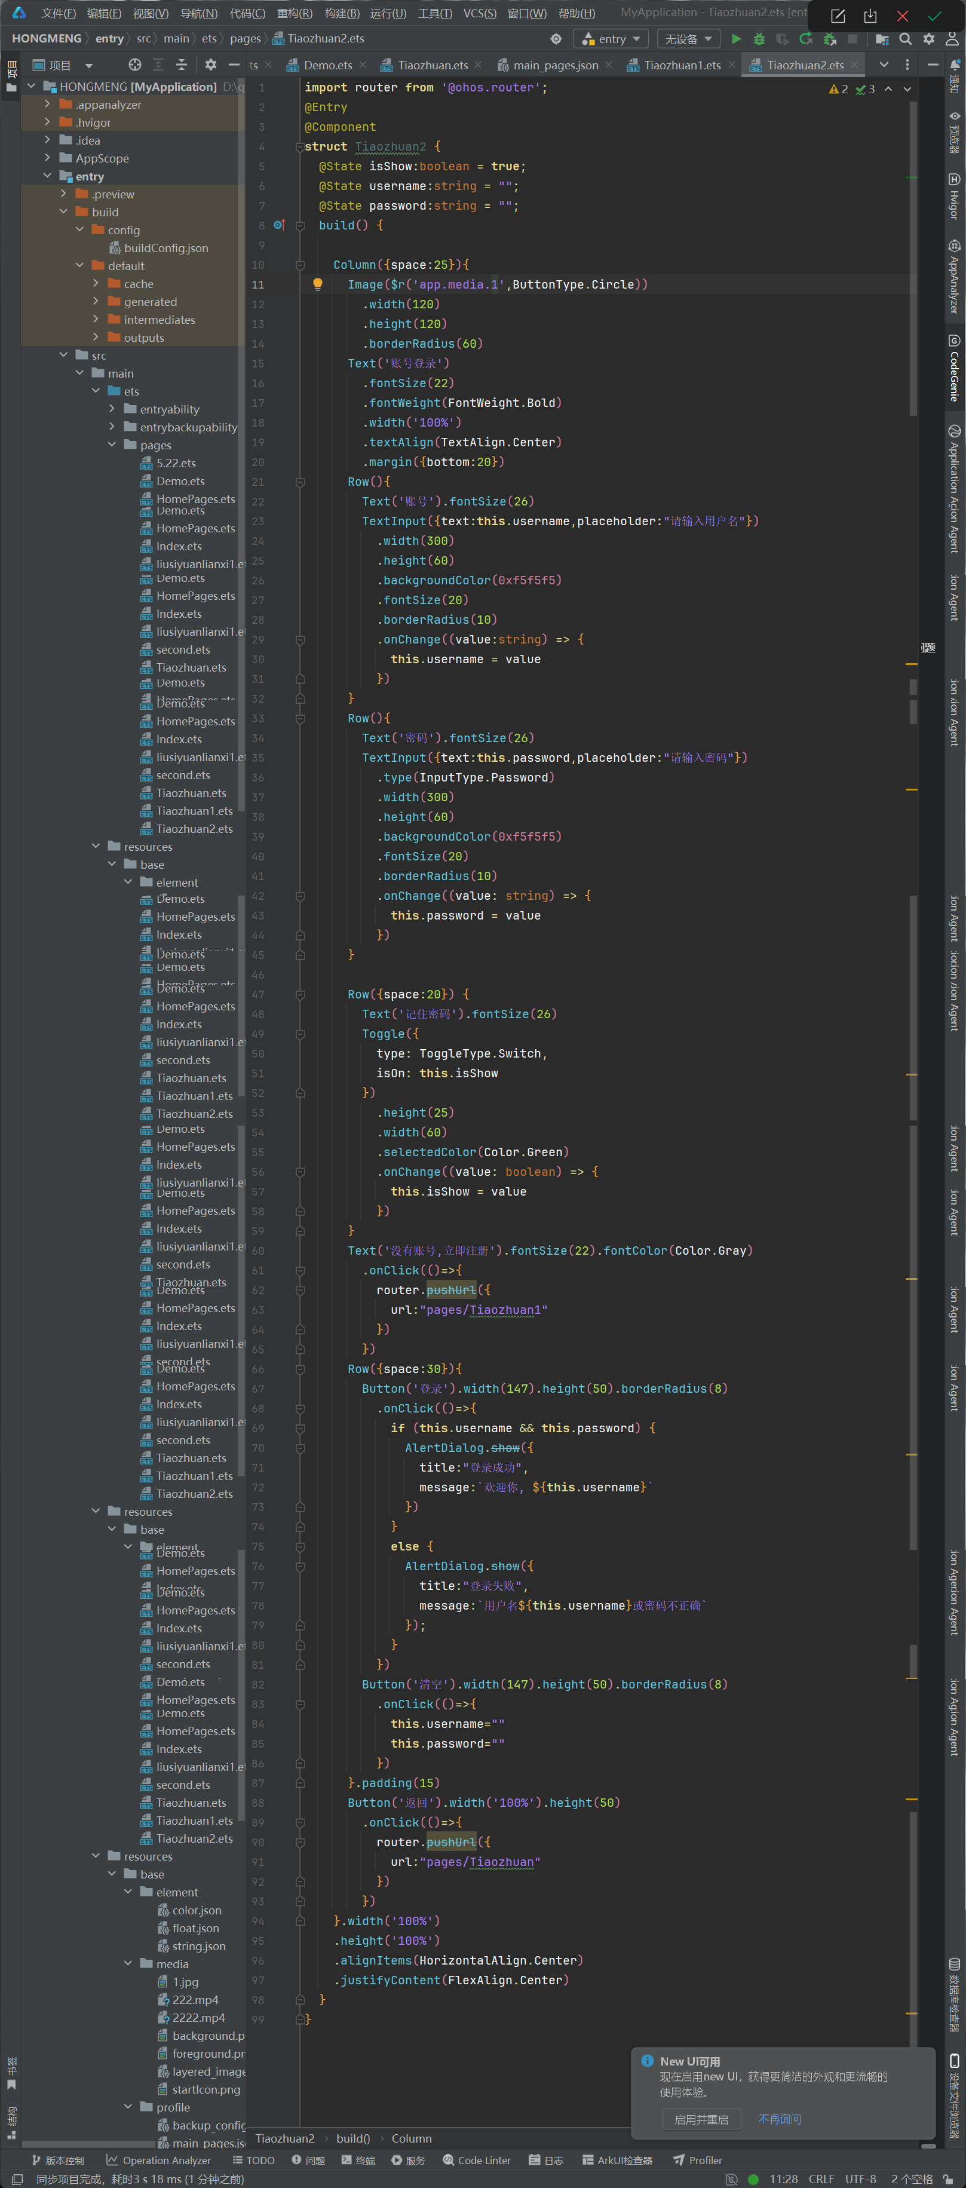
Task: Open the editor tabs three-dot menu
Action: point(907,65)
